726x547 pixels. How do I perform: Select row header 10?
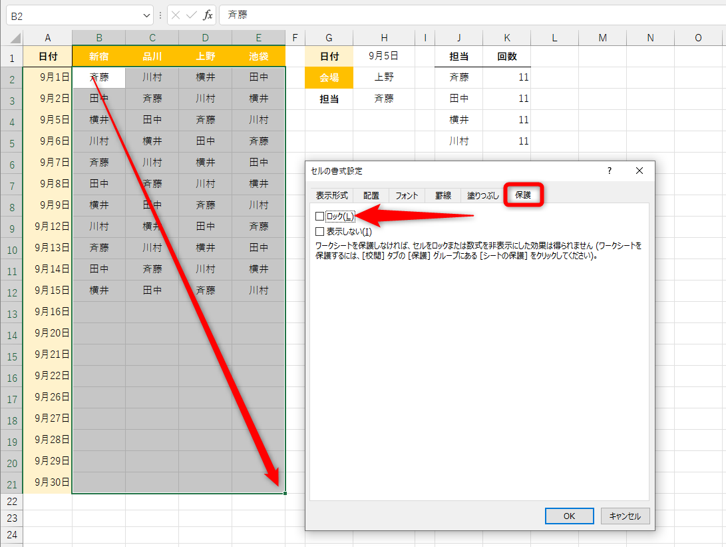click(x=11, y=248)
